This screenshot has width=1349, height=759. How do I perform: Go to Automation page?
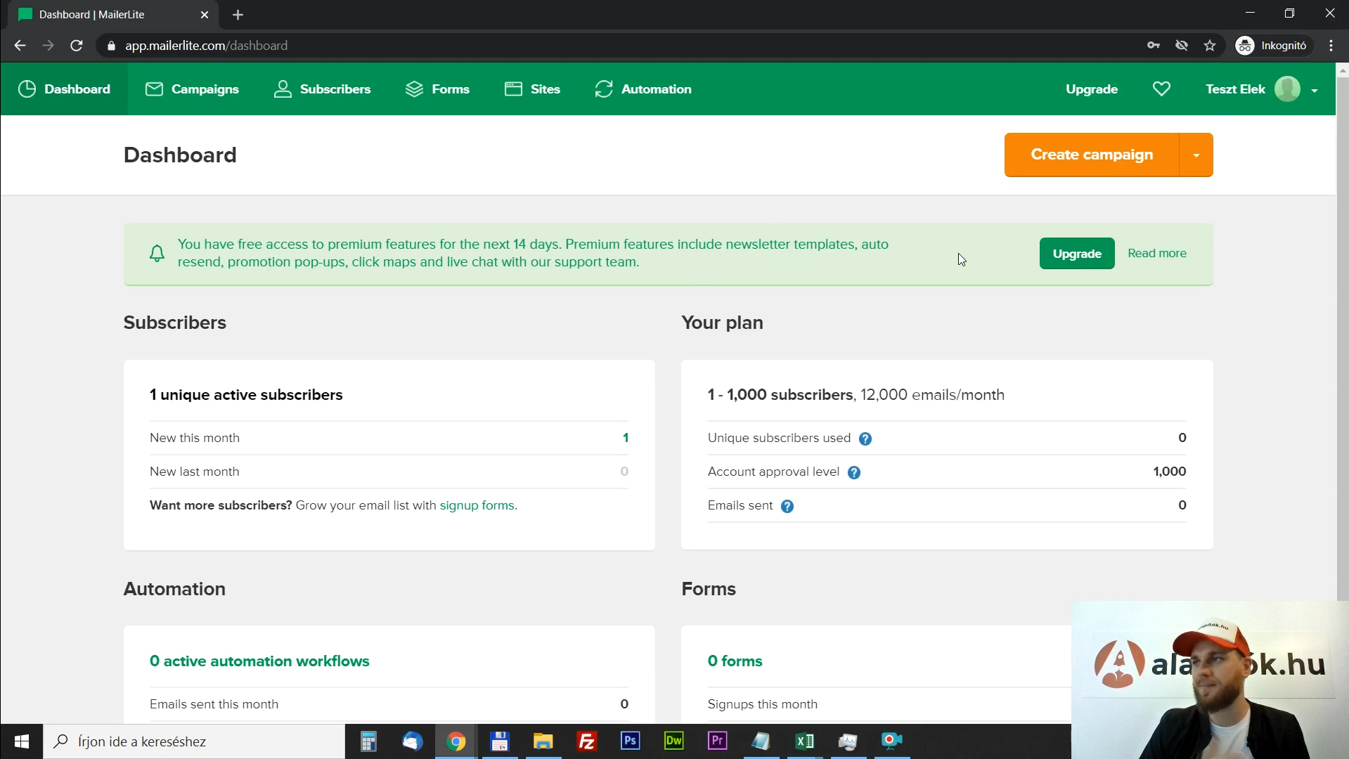[x=643, y=89]
